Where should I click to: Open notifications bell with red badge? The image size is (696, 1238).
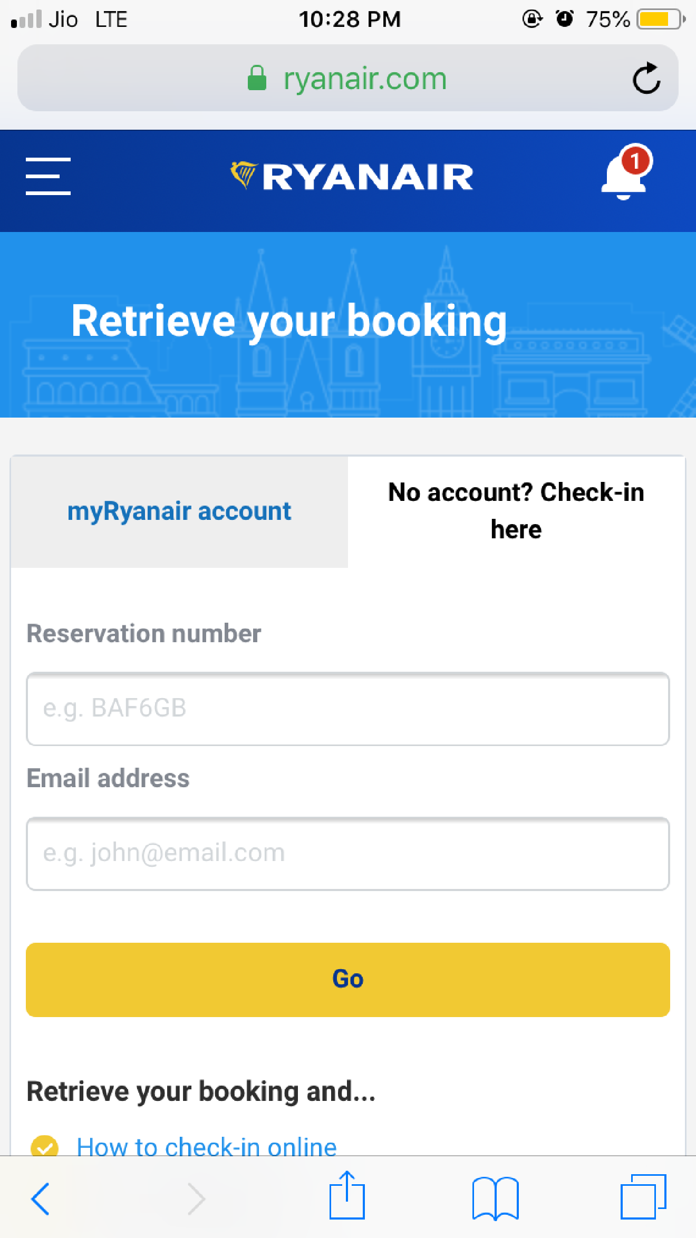[x=627, y=172]
